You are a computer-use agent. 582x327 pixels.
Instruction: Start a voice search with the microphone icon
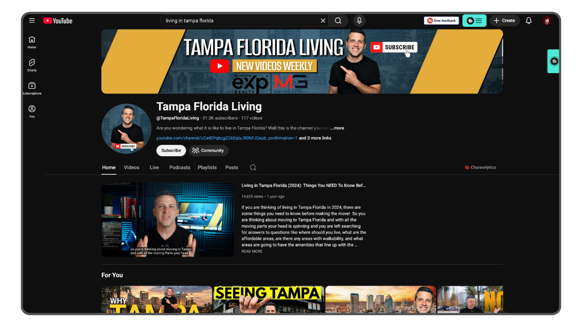(359, 20)
